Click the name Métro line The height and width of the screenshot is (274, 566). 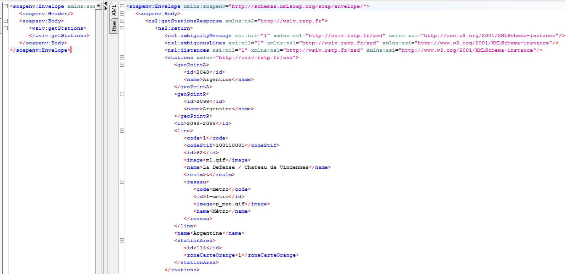(x=222, y=211)
